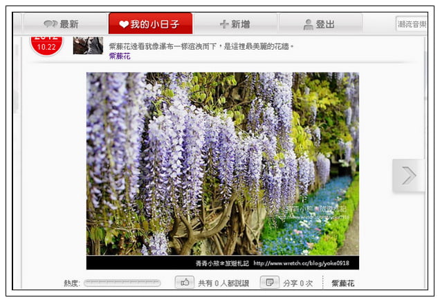Click the photo description starting 紫藤花遠看
440x302 pixels.
[x=201, y=46]
